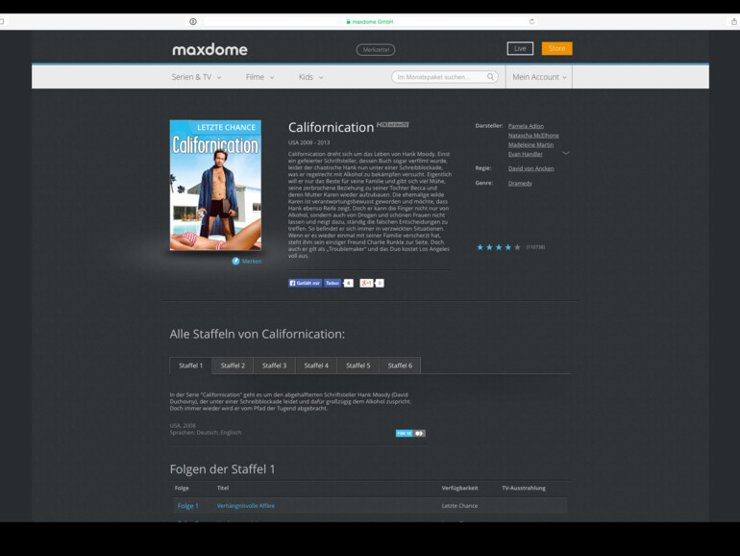Click the Google +1 button
This screenshot has width=740, height=556.
(366, 283)
